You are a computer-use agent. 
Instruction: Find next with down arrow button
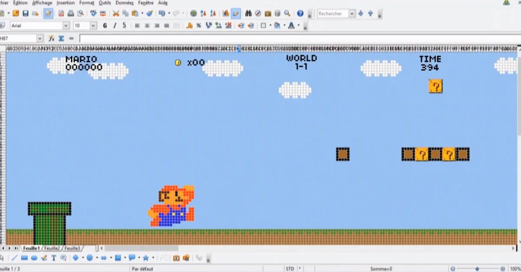coord(361,13)
